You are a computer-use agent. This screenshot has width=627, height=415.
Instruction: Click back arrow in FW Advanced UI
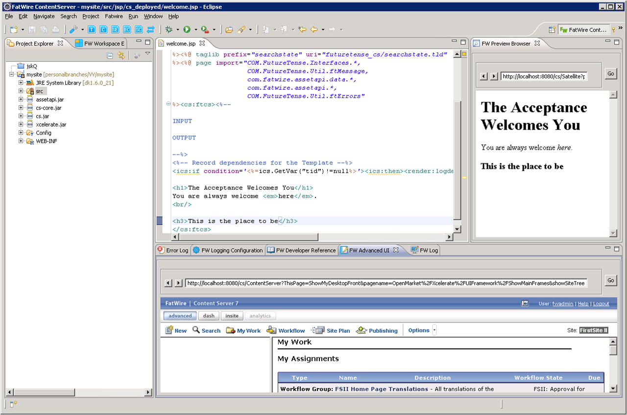[x=168, y=283]
